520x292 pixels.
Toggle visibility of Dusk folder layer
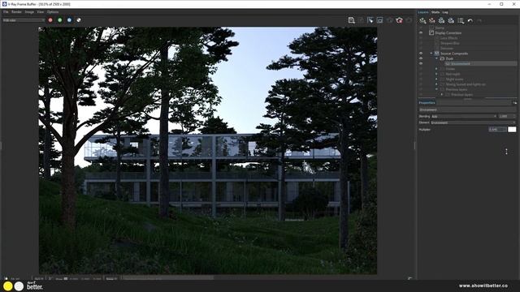pyautogui.click(x=421, y=58)
